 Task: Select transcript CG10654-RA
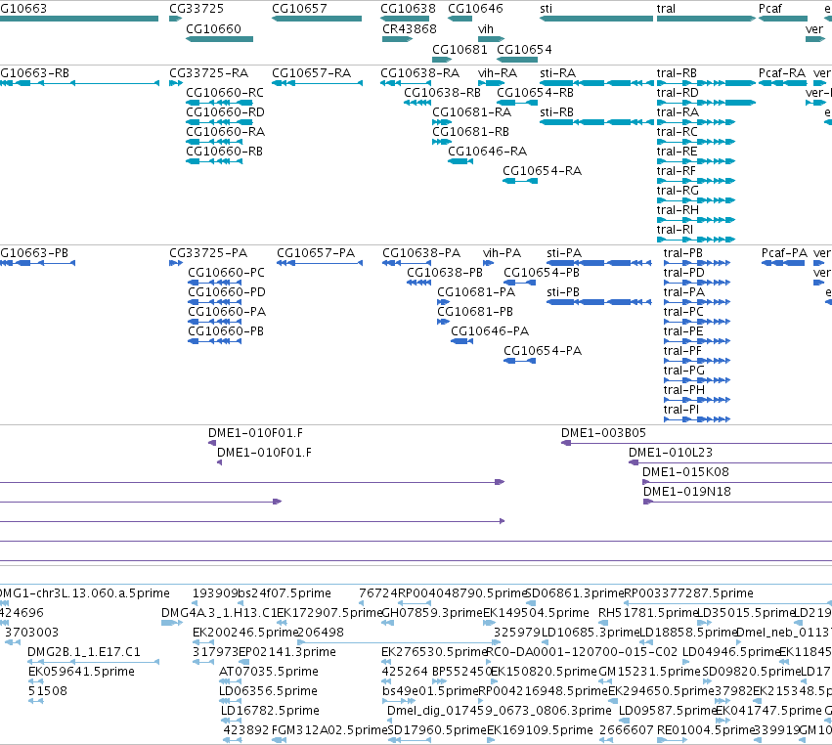[542, 171]
